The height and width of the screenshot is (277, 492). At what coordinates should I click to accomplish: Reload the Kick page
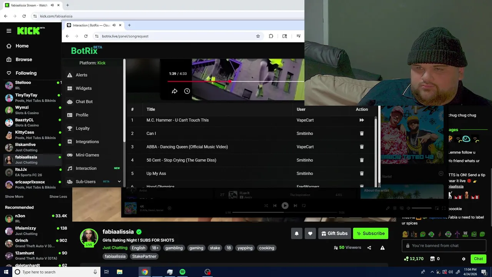(24, 16)
